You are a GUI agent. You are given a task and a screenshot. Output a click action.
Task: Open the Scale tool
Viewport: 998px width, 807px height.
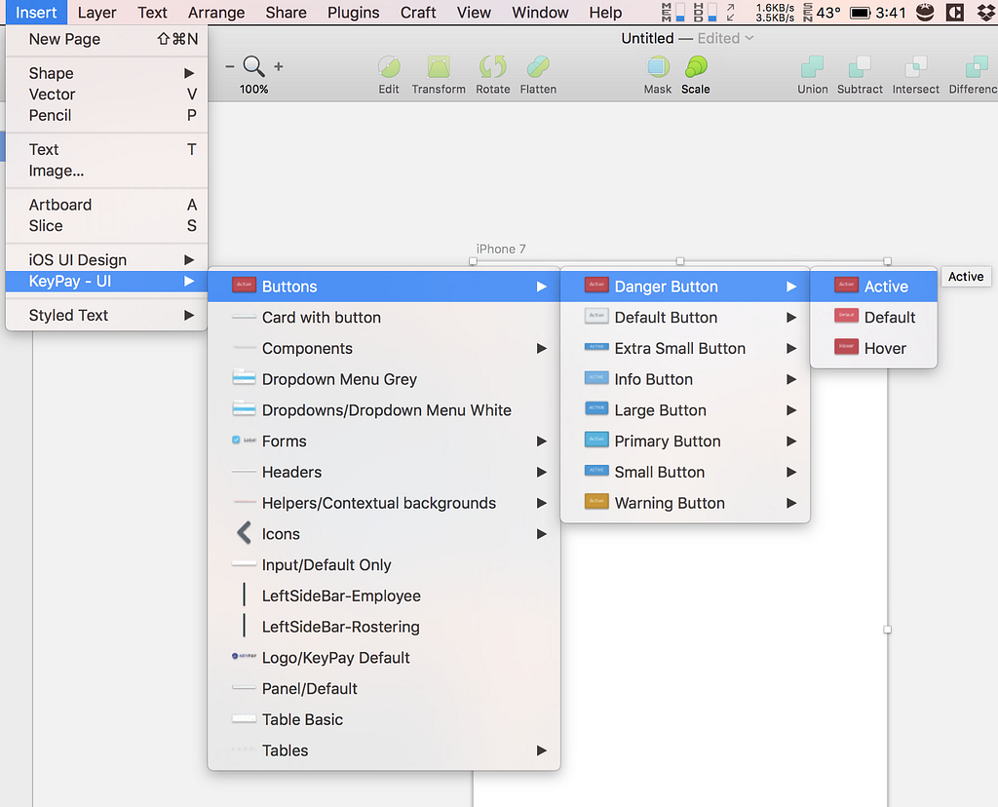[696, 67]
